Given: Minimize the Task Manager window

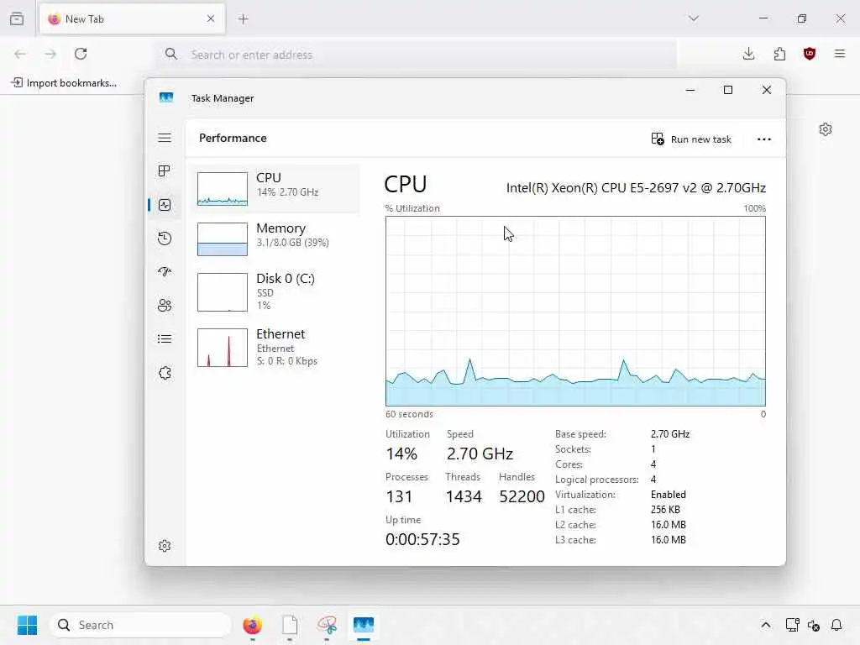Looking at the screenshot, I should [x=690, y=90].
